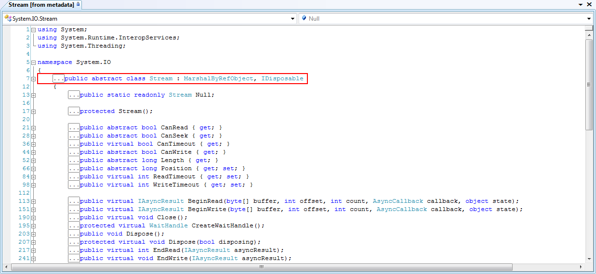Click the horizontal scrollbar thumb

pyautogui.click(x=261, y=267)
